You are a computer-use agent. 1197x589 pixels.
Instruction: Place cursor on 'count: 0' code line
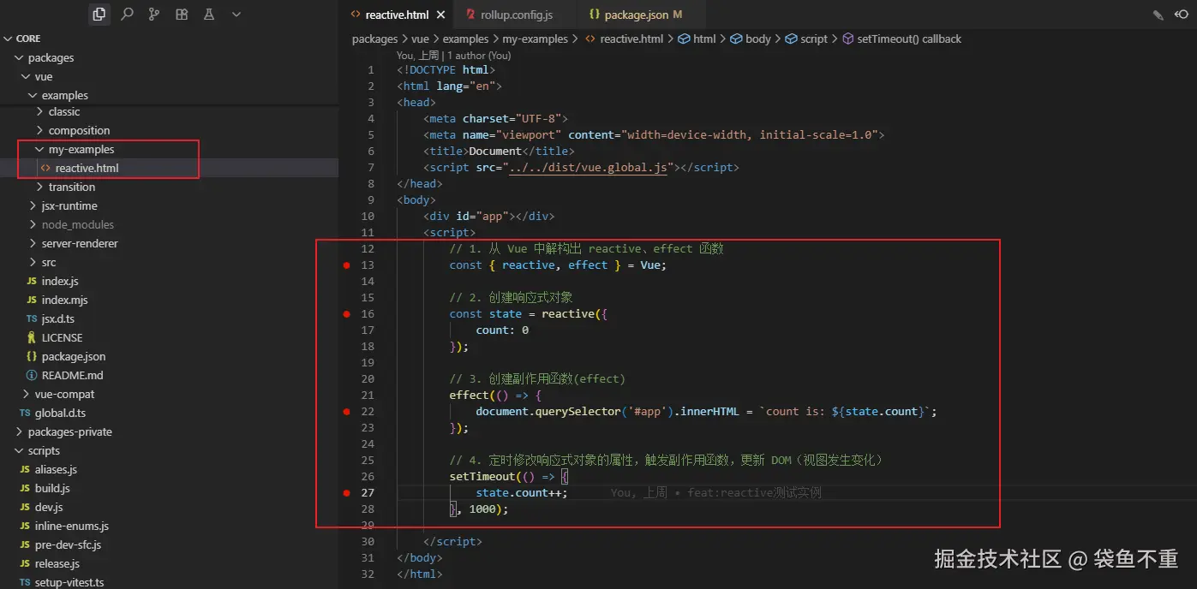tap(502, 330)
